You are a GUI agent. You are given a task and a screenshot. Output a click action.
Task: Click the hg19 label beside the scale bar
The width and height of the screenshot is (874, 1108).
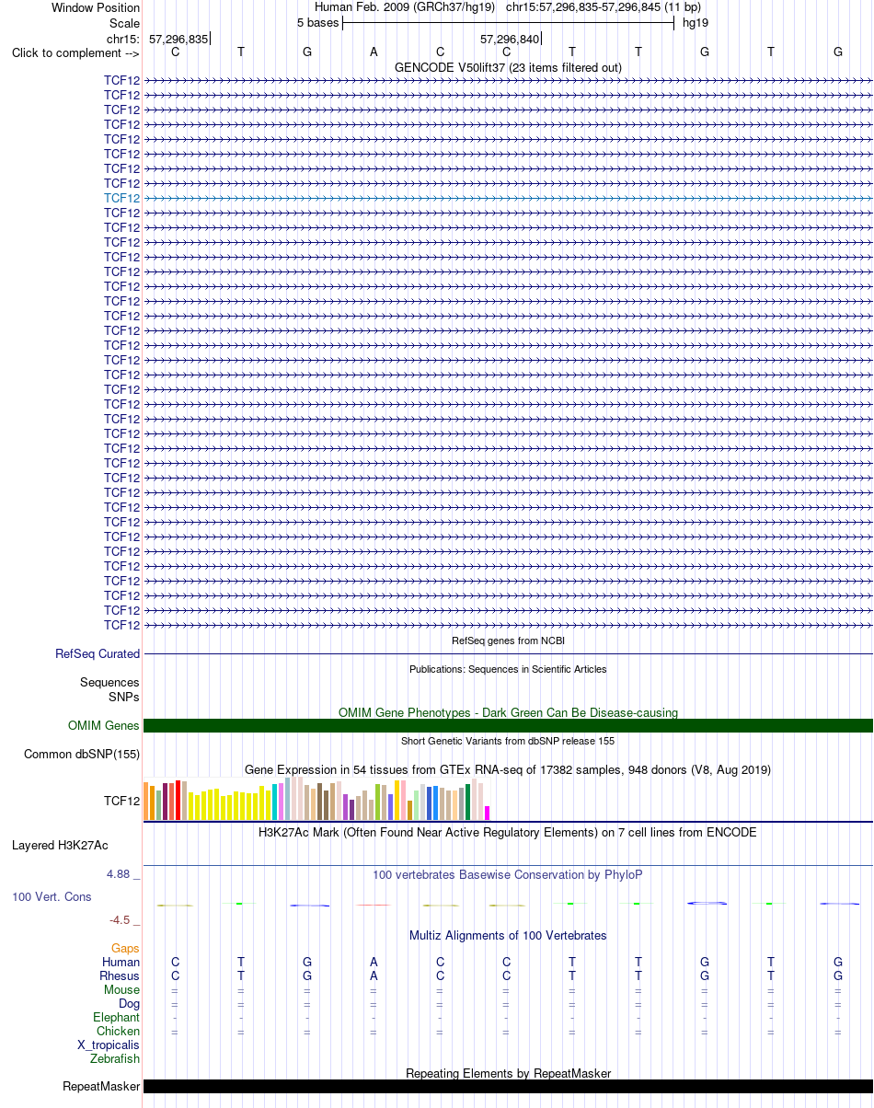[x=695, y=22]
